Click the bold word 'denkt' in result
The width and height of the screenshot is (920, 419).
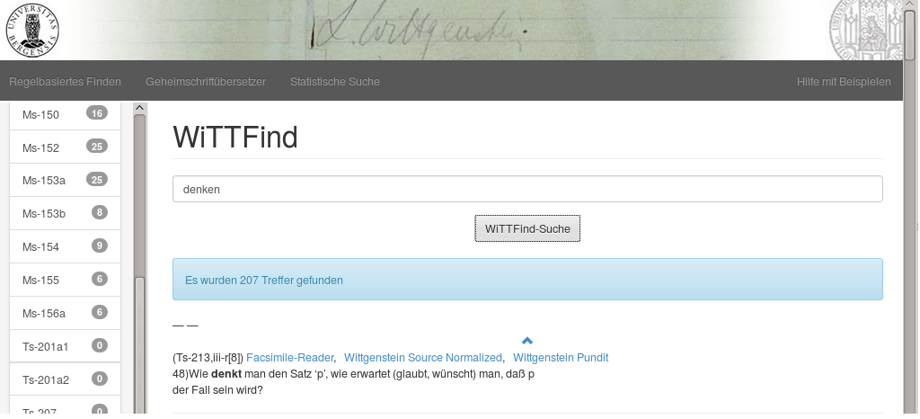point(226,373)
